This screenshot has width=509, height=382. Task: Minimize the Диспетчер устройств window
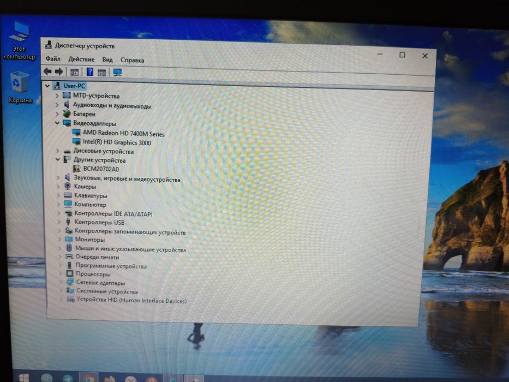(380, 54)
